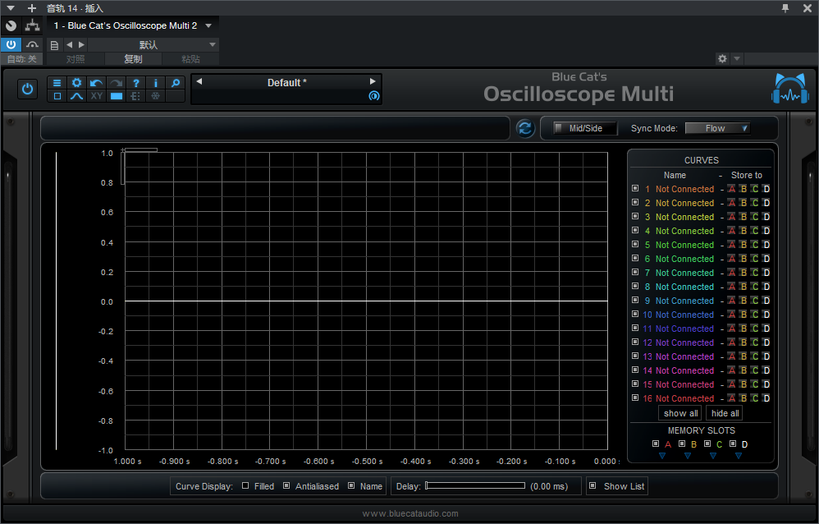819x524 pixels.
Task: Expand the top-left window menu triangle
Action: click(x=11, y=8)
